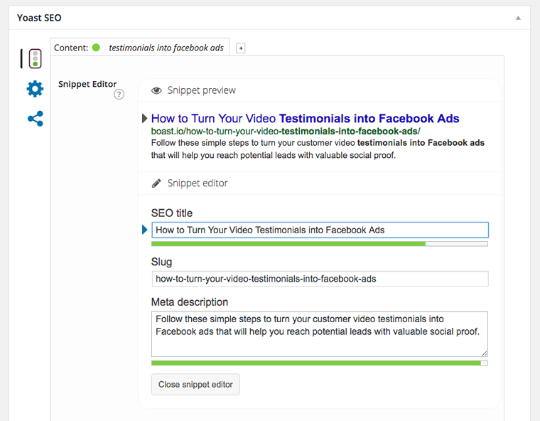The height and width of the screenshot is (421, 540).
Task: Collapse the Yoast SEO panel
Action: tap(518, 18)
